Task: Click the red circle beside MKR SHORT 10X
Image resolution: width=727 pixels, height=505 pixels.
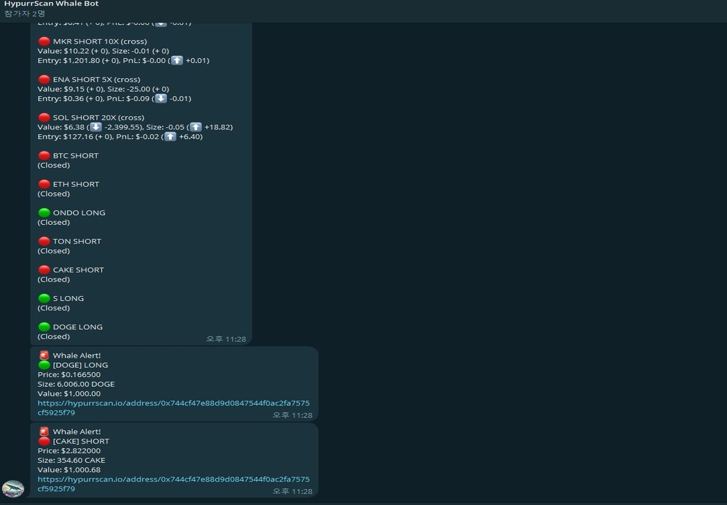Action: (x=44, y=42)
